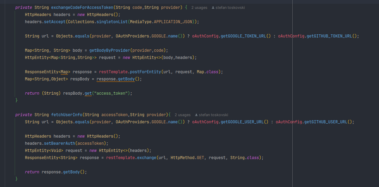
Task: Click the GET constant in HttpMethod.GET
Action: tap(200, 158)
